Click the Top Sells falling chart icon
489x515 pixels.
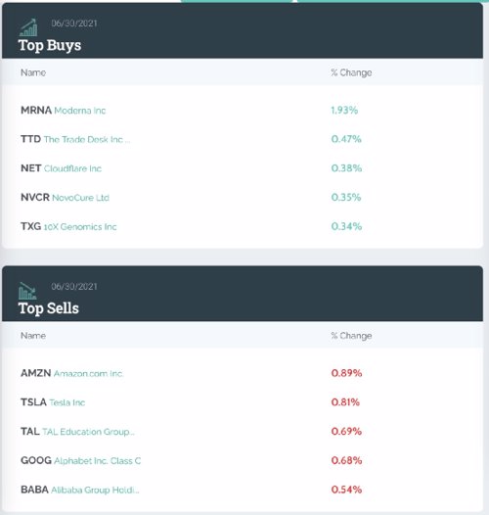[27, 291]
